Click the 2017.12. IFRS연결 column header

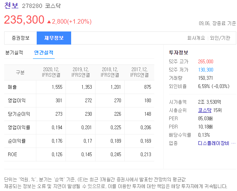[x=140, y=72]
